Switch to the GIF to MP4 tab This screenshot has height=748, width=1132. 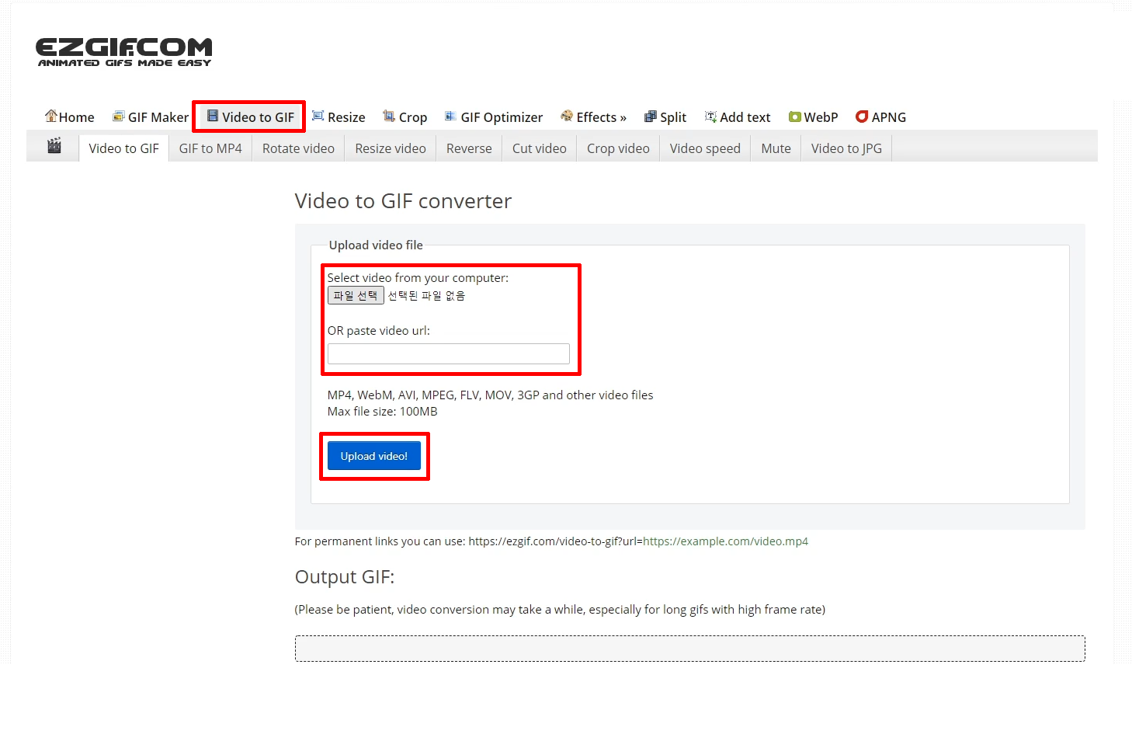coord(210,148)
